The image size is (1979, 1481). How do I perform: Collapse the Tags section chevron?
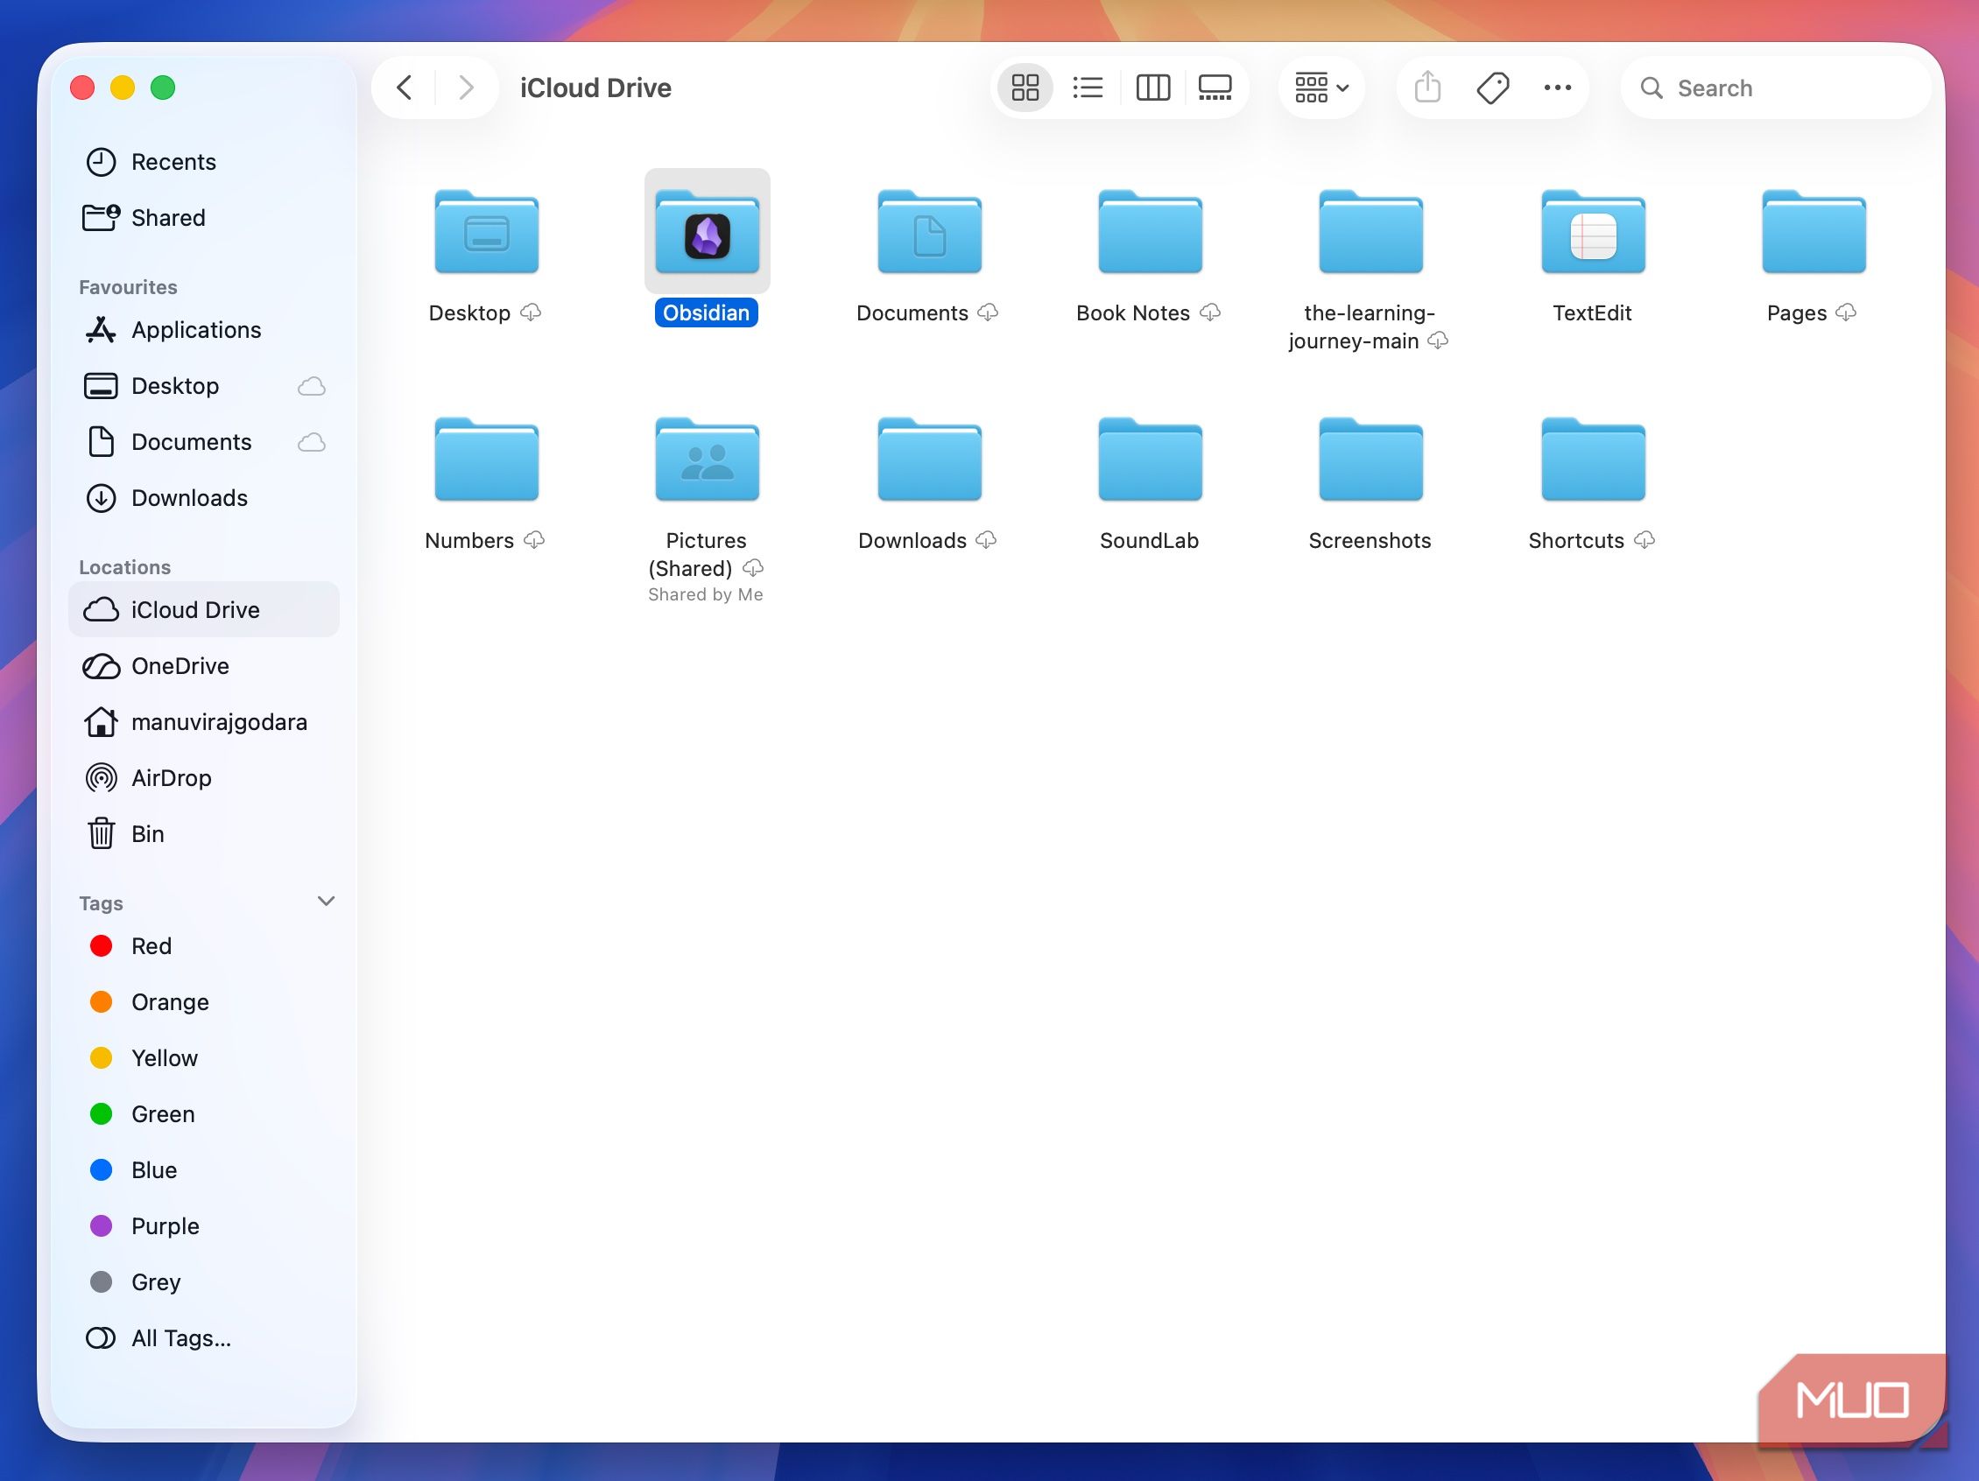click(327, 902)
